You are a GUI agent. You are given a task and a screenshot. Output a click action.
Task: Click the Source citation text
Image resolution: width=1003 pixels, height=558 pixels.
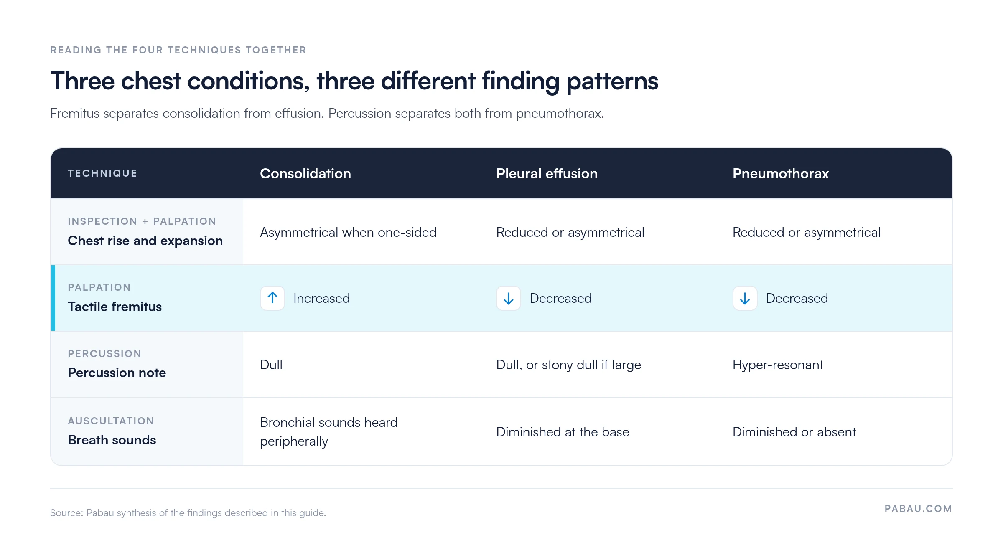pyautogui.click(x=188, y=513)
